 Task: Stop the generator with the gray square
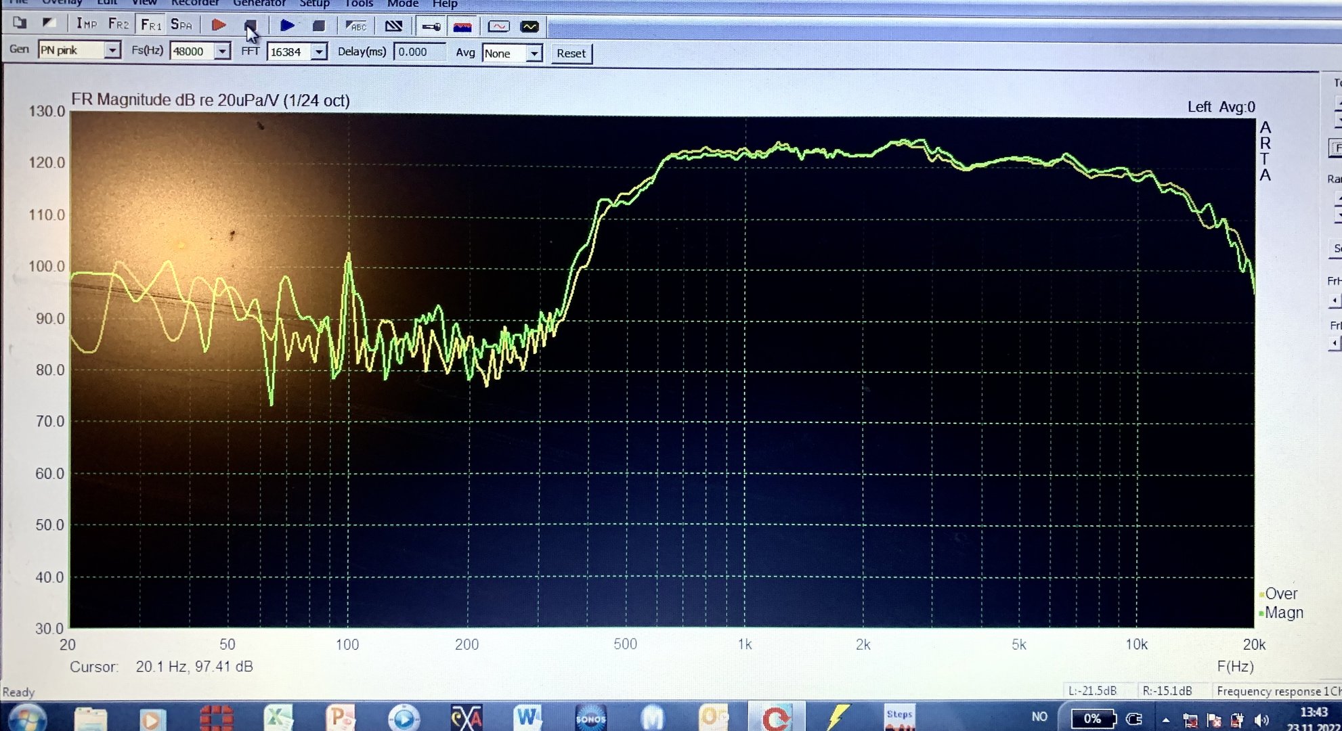(319, 26)
